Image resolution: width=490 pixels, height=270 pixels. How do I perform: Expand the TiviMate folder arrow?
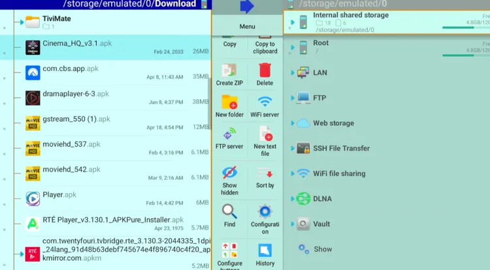pyautogui.click(x=22, y=22)
